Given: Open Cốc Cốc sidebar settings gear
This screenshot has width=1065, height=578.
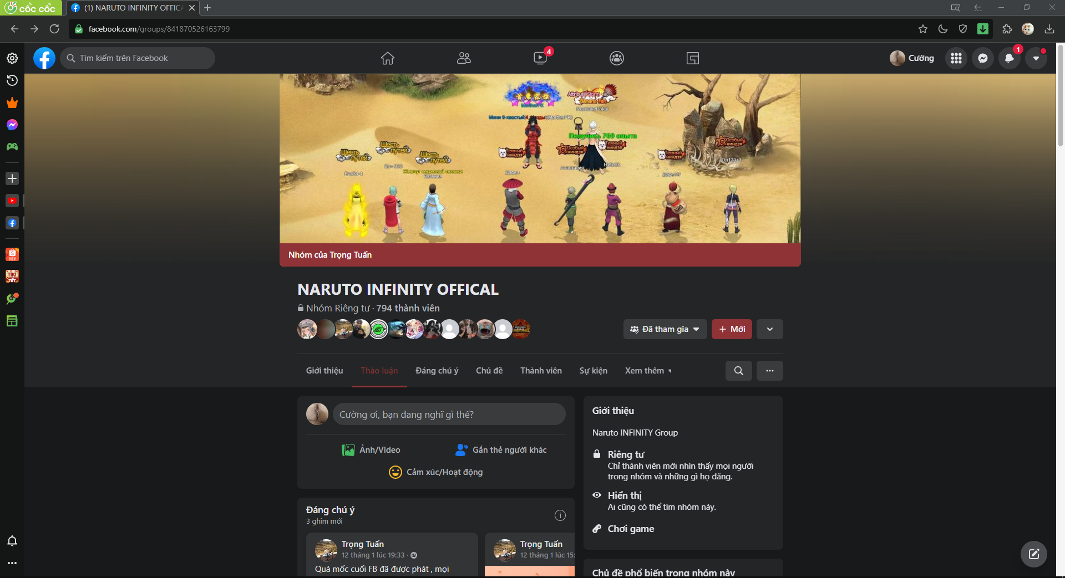Looking at the screenshot, I should pyautogui.click(x=12, y=58).
